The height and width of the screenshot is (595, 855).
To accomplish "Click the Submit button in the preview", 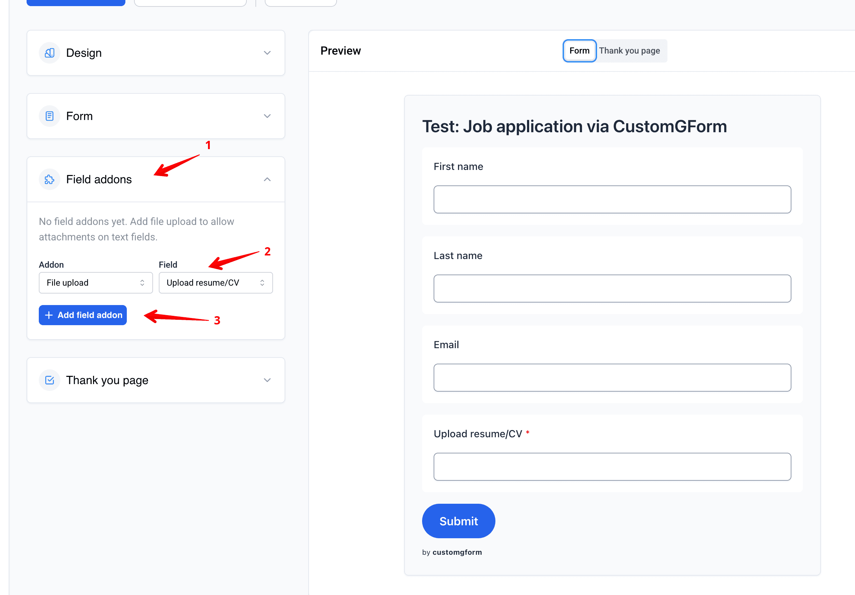I will point(458,521).
